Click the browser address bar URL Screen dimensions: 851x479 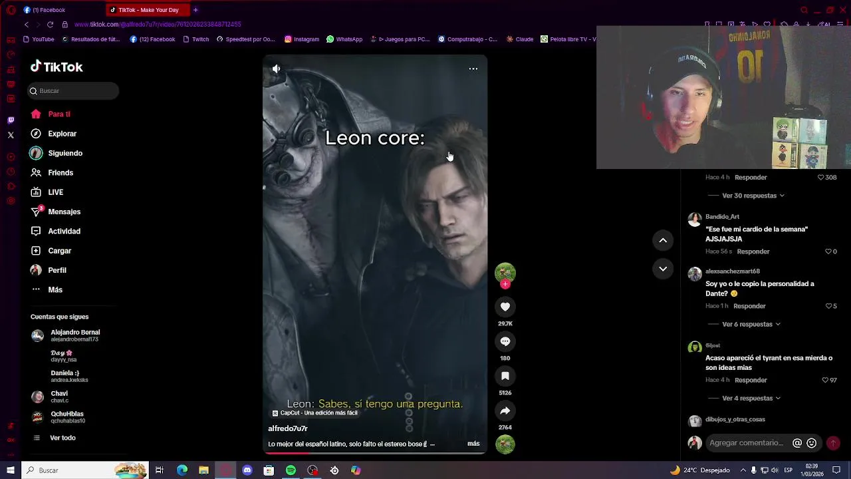(158, 25)
